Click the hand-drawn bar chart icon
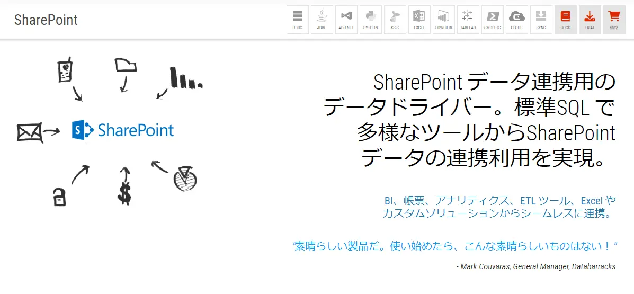 pyautogui.click(x=186, y=78)
